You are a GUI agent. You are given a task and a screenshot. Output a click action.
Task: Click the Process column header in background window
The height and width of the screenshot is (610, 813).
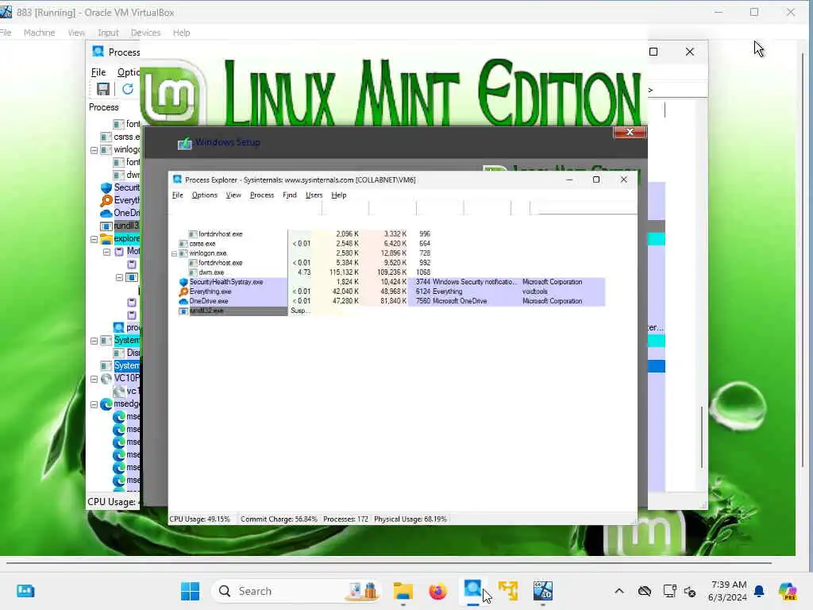pos(104,107)
